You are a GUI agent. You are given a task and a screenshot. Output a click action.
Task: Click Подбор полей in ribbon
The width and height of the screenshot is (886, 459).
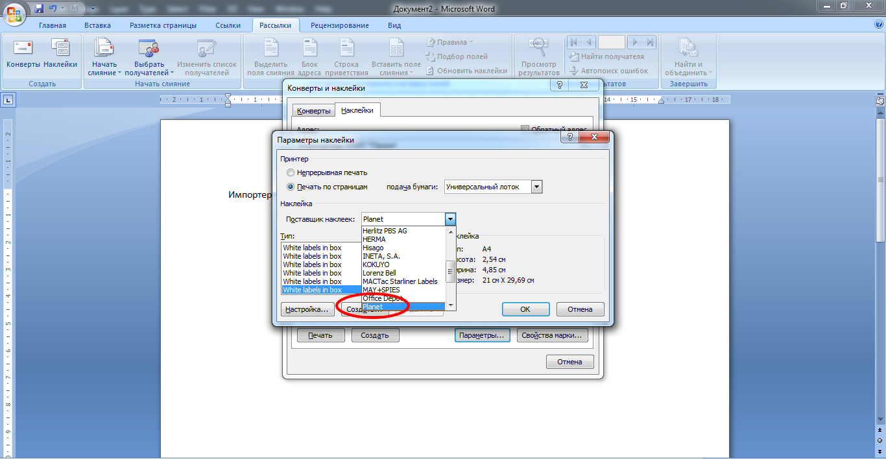click(457, 56)
